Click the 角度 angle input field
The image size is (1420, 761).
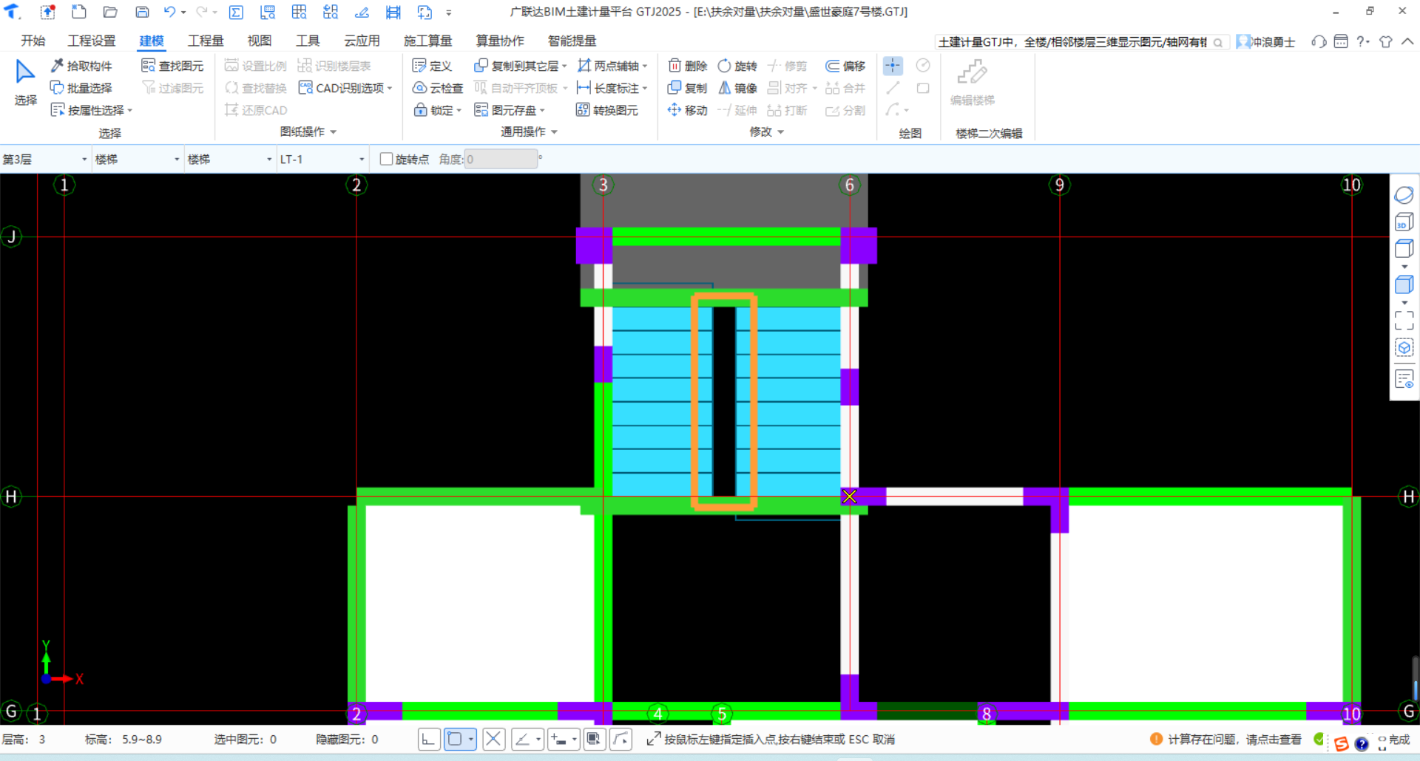click(x=501, y=158)
